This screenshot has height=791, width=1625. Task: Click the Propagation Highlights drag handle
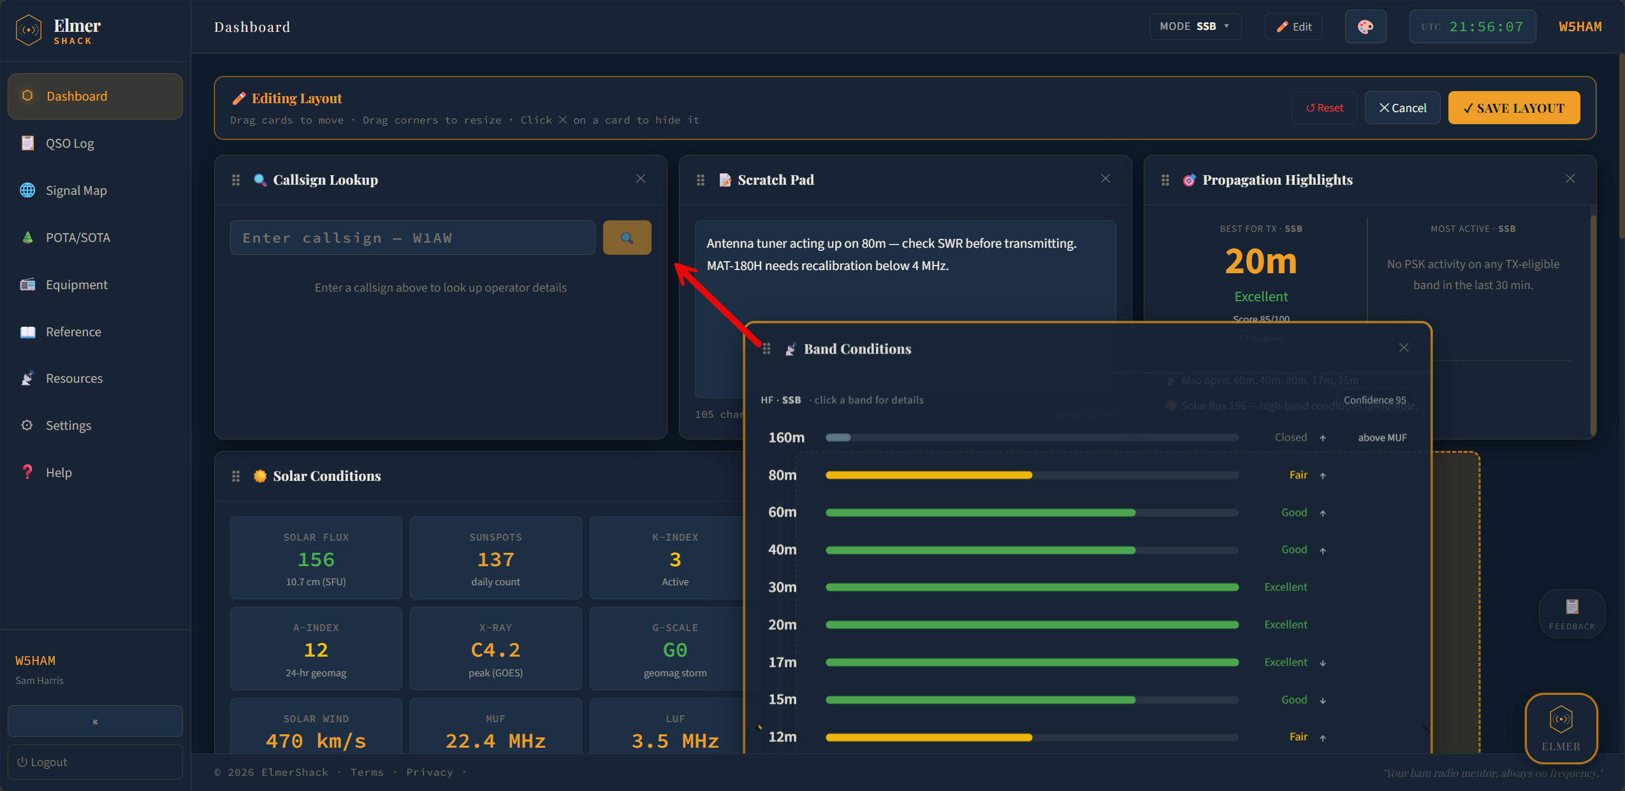1165,180
